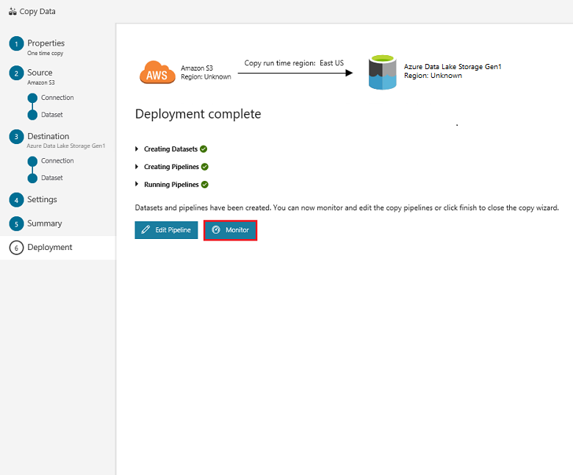Screen dimensions: 573x475
Task: Expand the Creating Pipelines details
Action: pyautogui.click(x=137, y=167)
